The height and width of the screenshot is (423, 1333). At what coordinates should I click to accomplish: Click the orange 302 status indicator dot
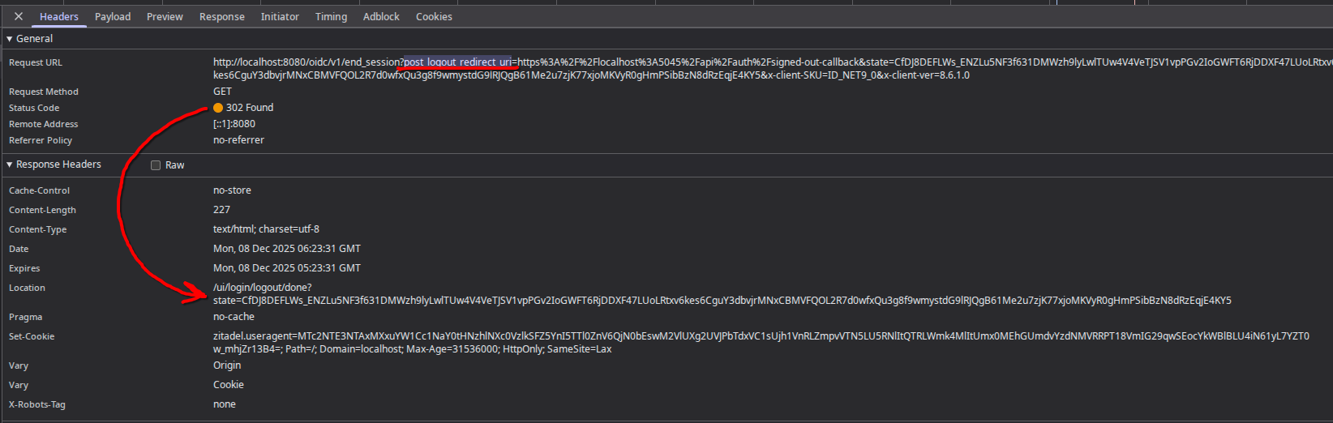[218, 108]
